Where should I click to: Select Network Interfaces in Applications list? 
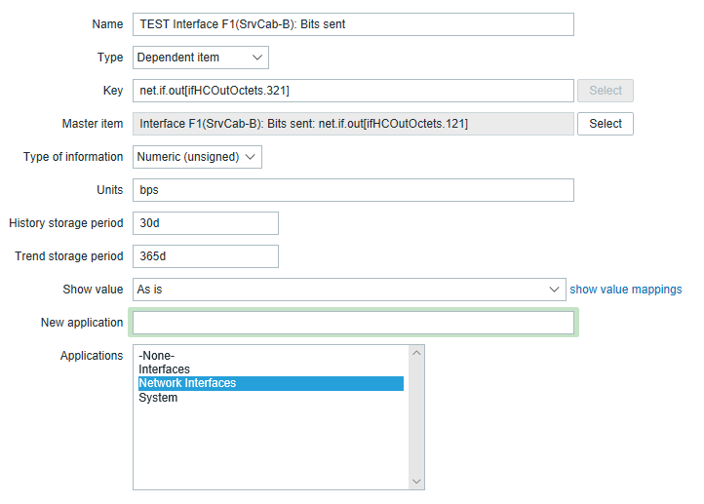tap(271, 383)
